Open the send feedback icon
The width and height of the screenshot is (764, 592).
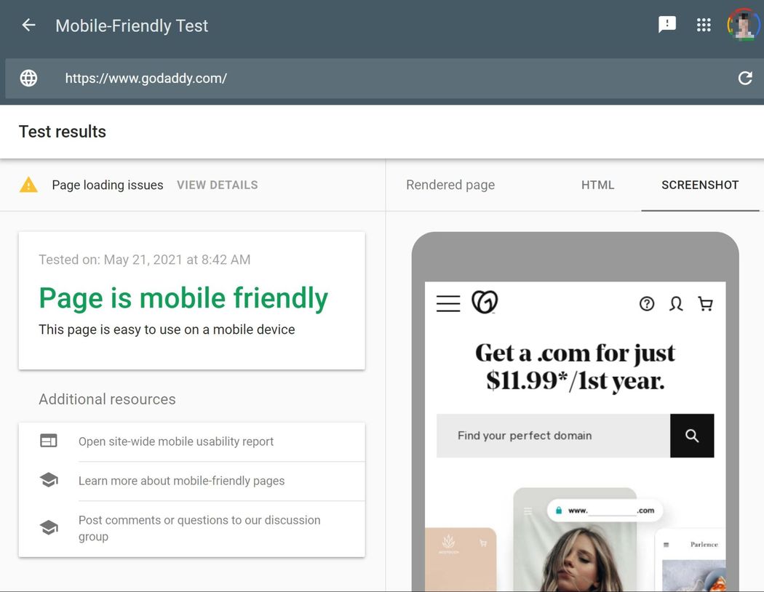pyautogui.click(x=666, y=24)
